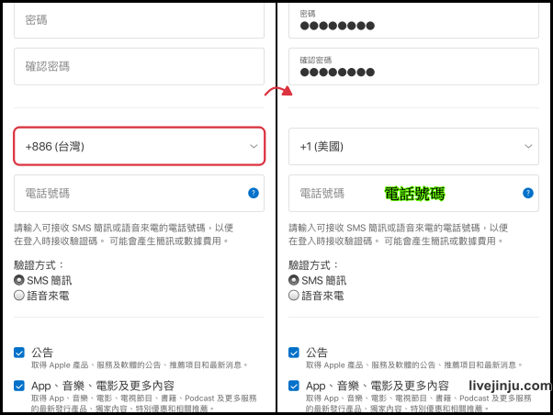Toggle App、音樂、電影 checkbox in left panel
This screenshot has width=553, height=415.
pyautogui.click(x=19, y=386)
